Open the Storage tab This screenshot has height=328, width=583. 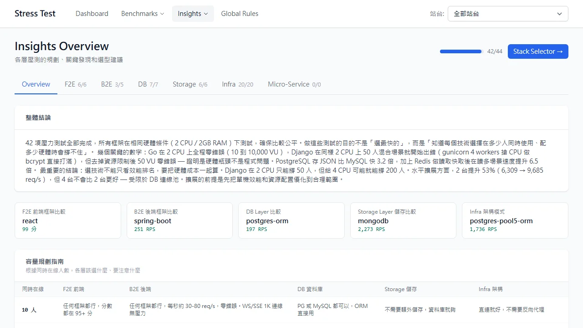(x=190, y=84)
